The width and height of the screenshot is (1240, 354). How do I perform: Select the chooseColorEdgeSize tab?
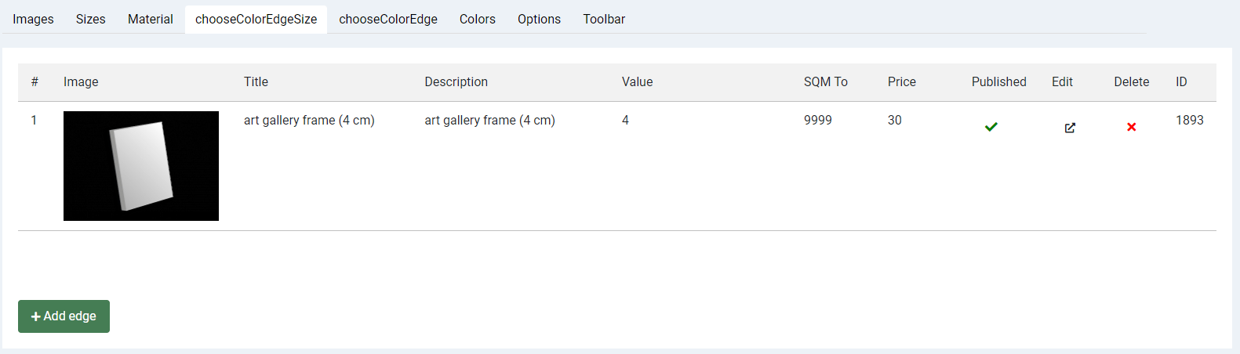(x=256, y=19)
